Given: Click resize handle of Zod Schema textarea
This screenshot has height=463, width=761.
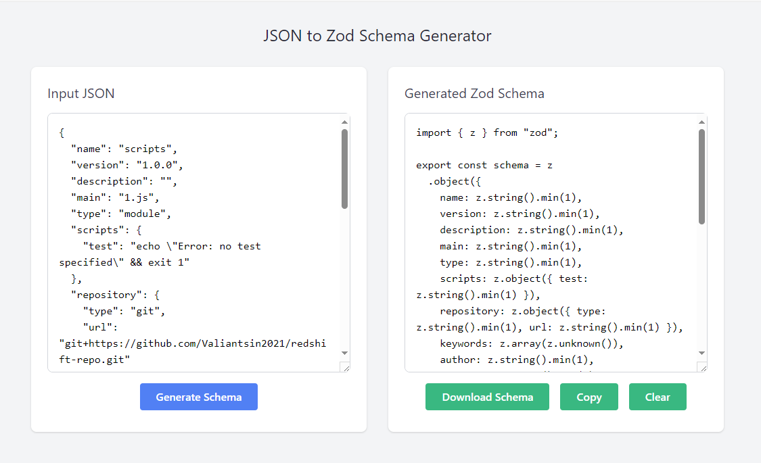Looking at the screenshot, I should [703, 368].
